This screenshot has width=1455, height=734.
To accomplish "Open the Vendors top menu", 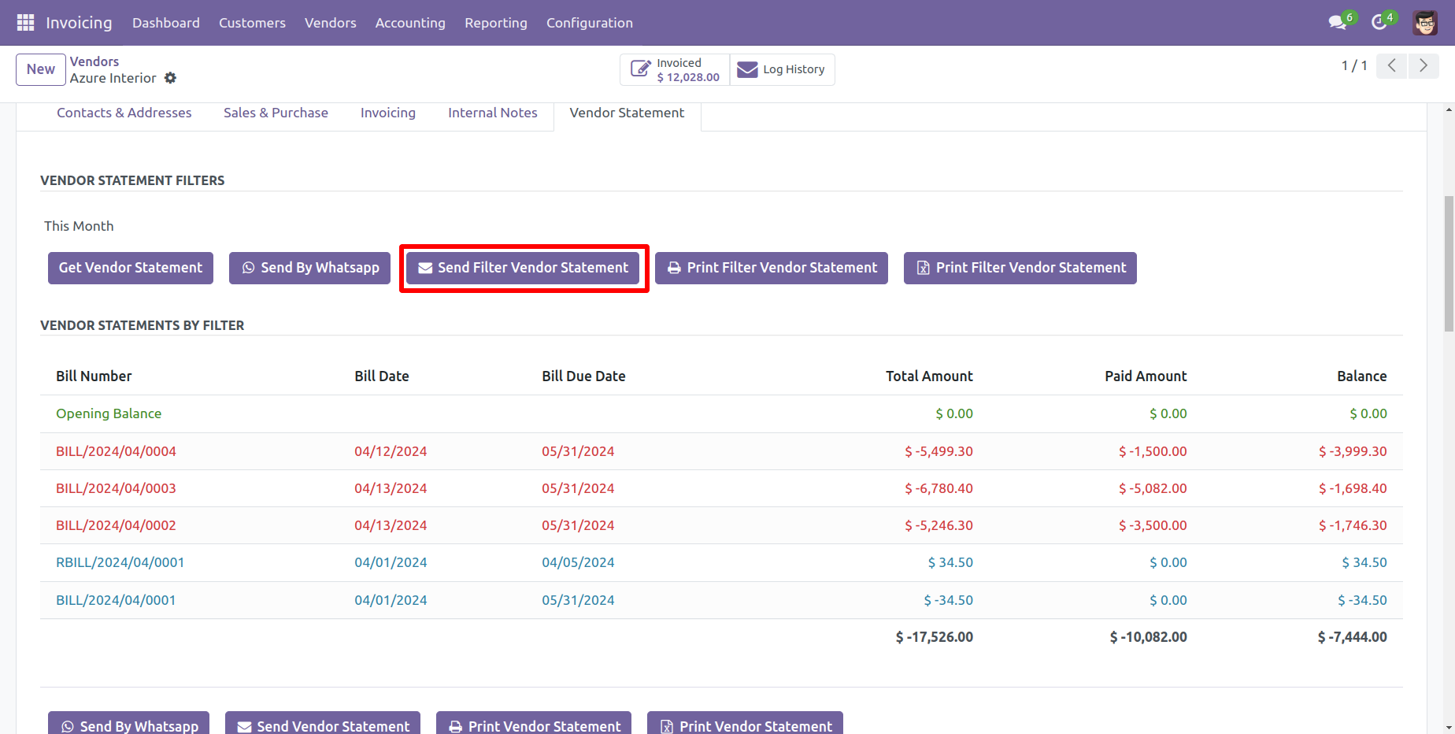I will [x=331, y=23].
